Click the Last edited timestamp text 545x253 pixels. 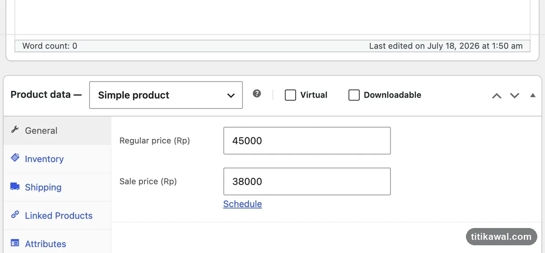446,46
